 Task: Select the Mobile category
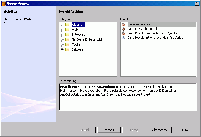pos(76,44)
